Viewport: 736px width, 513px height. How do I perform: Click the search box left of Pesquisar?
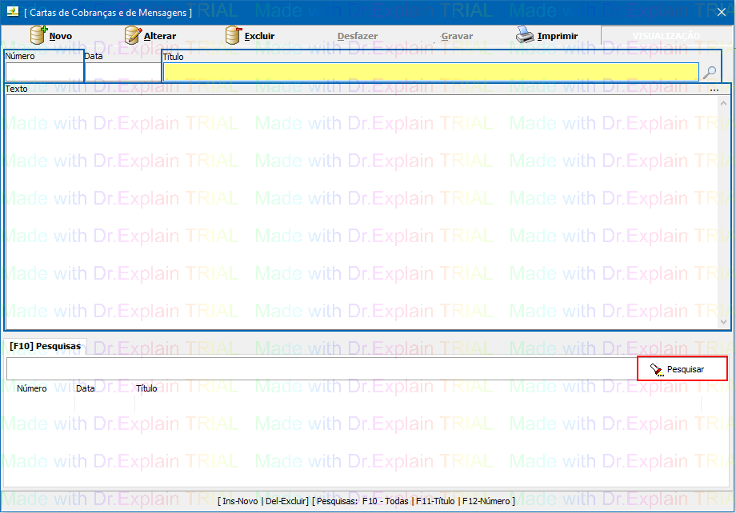pos(320,369)
